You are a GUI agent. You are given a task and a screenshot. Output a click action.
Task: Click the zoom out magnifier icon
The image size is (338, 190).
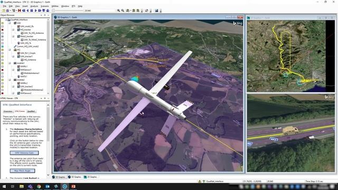point(123,11)
